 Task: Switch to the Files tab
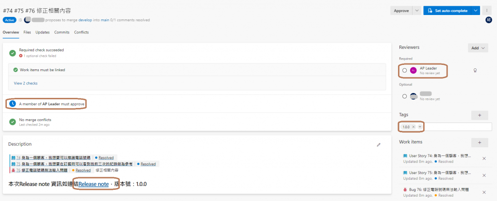27,32
